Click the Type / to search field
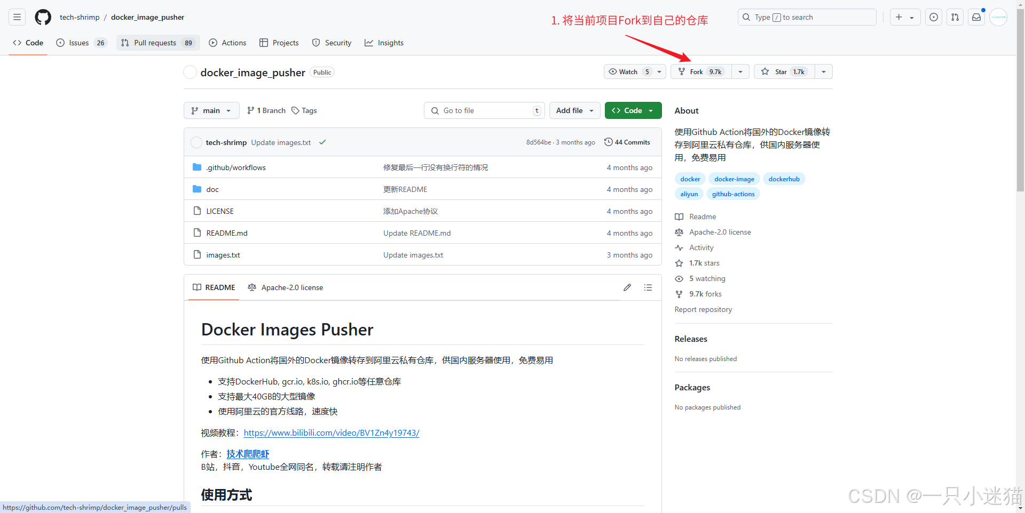 pos(807,17)
